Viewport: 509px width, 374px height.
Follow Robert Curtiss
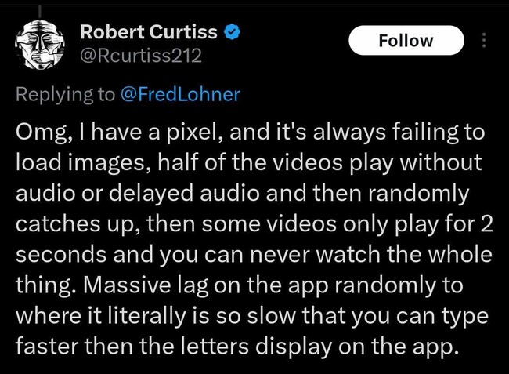(x=406, y=40)
